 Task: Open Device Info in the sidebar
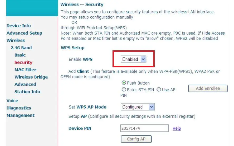coord(19,26)
